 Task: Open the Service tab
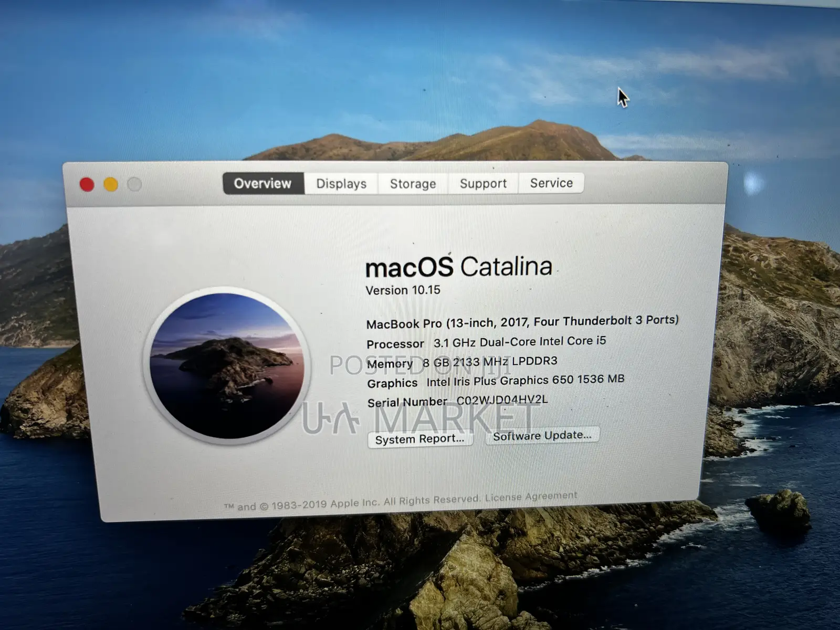click(x=551, y=183)
